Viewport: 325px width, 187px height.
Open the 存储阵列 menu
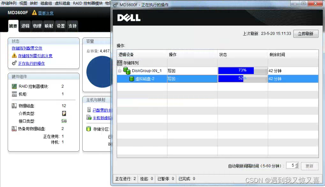coord(9,3)
